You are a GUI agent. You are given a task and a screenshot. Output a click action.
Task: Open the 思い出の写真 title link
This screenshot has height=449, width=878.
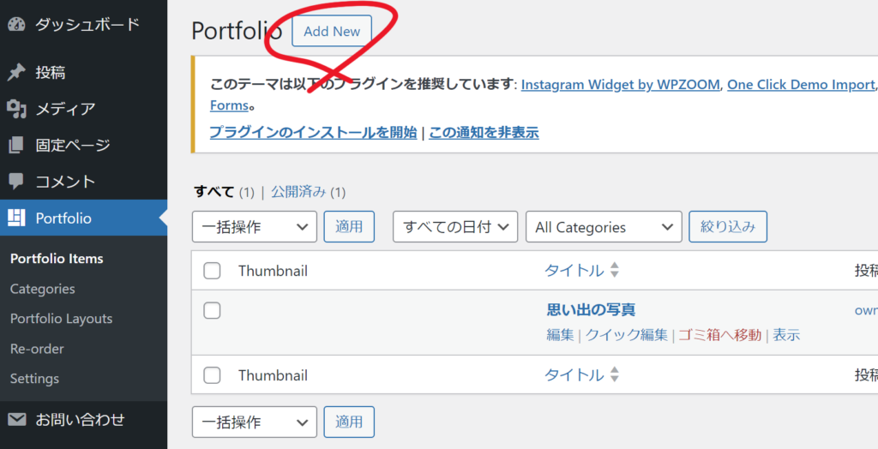(x=591, y=310)
